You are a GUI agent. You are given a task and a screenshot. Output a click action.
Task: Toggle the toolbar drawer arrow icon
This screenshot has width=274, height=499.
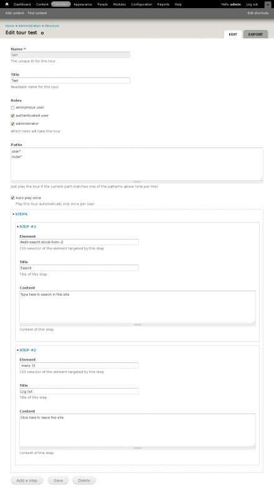pyautogui.click(x=268, y=5)
